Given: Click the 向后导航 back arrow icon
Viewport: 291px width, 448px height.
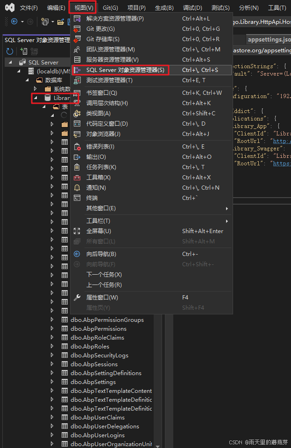Looking at the screenshot, I should (x=77, y=254).
